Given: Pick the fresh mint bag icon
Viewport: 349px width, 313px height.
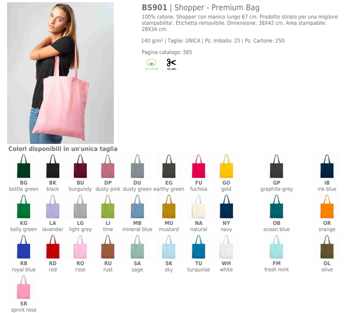Looking at the screenshot, I should pos(277,247).
